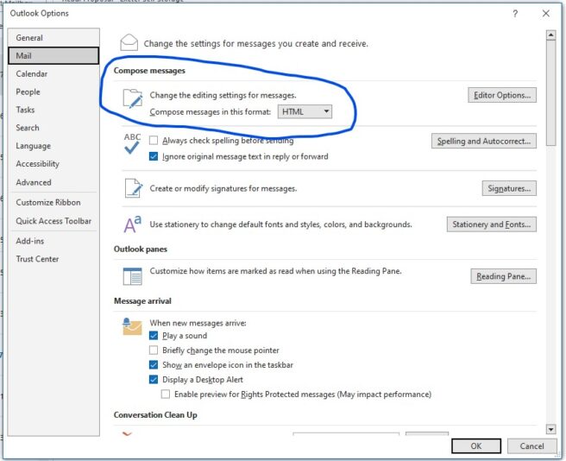Click the editing settings pencil-and-paper icon
566x461 pixels.
pyautogui.click(x=133, y=98)
